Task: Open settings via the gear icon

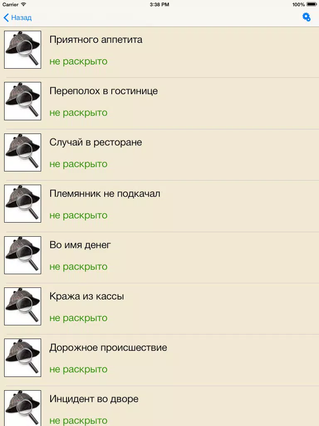Action: tap(307, 17)
